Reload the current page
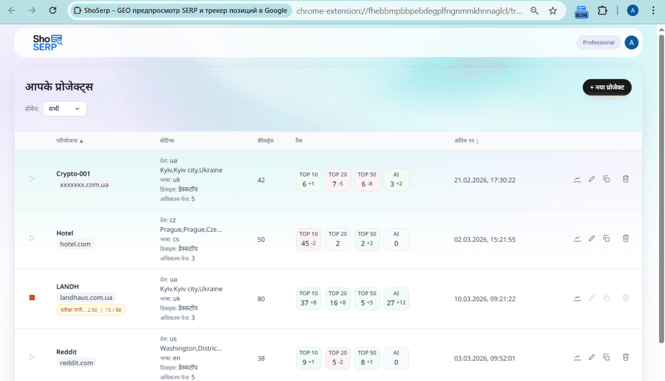The height and width of the screenshot is (381, 665). 53,11
